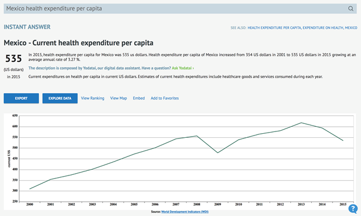
Task: Open World Development Indicators (WDI) source link
Action: (185, 211)
